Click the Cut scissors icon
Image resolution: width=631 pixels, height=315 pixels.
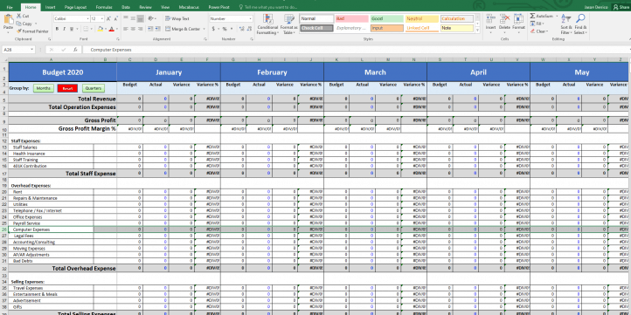click(19, 16)
